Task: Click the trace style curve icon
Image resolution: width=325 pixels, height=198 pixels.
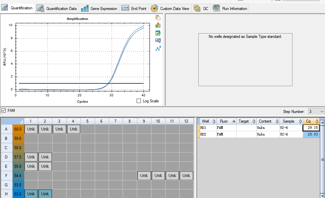Action: [158, 49]
